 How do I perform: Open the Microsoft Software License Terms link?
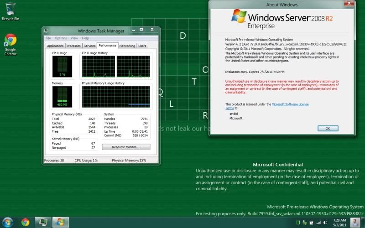[290, 104]
